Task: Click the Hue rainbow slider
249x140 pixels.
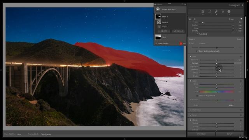Action: tap(217, 92)
